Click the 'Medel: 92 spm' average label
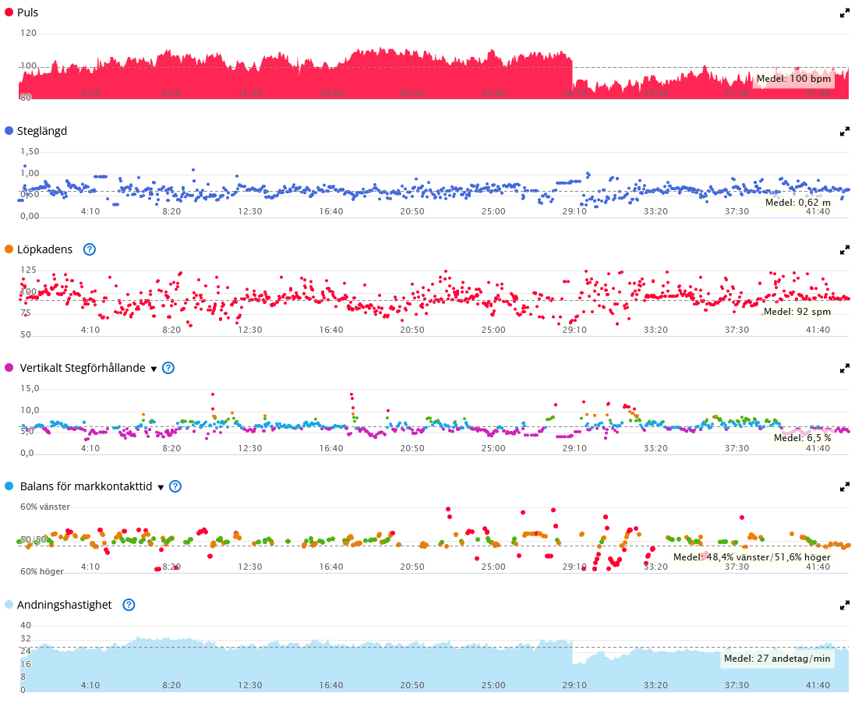 pos(797,312)
